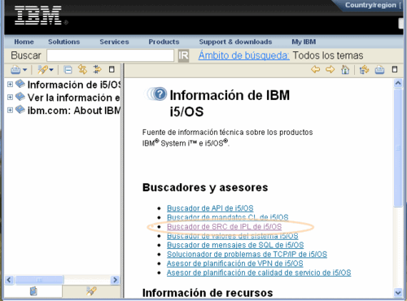
Task: Click the Información de recursos heading
Action: (x=208, y=293)
